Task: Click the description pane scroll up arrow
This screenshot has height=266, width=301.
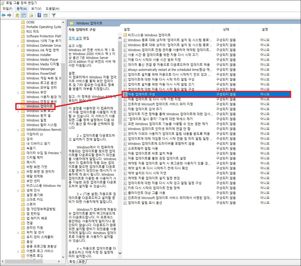Action: pos(120,38)
